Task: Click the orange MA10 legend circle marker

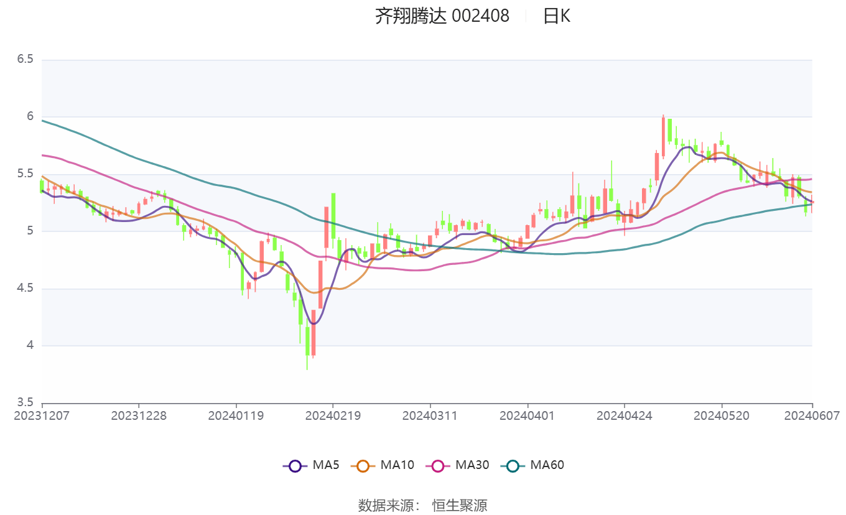Action: 363,465
